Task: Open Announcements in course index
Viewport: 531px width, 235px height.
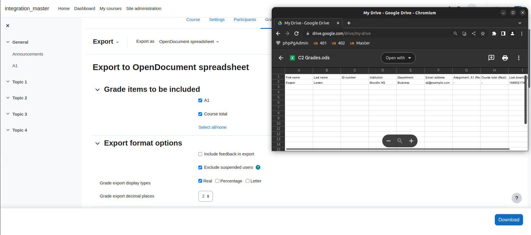Action: [28, 54]
